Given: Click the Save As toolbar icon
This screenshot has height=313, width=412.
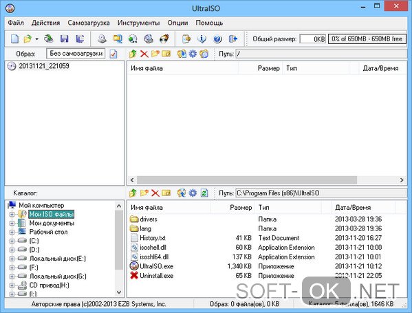Looking at the screenshot, I should [80, 39].
